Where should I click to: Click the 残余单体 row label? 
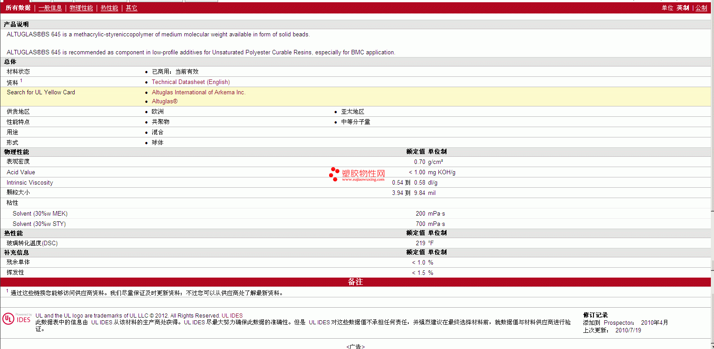point(18,262)
